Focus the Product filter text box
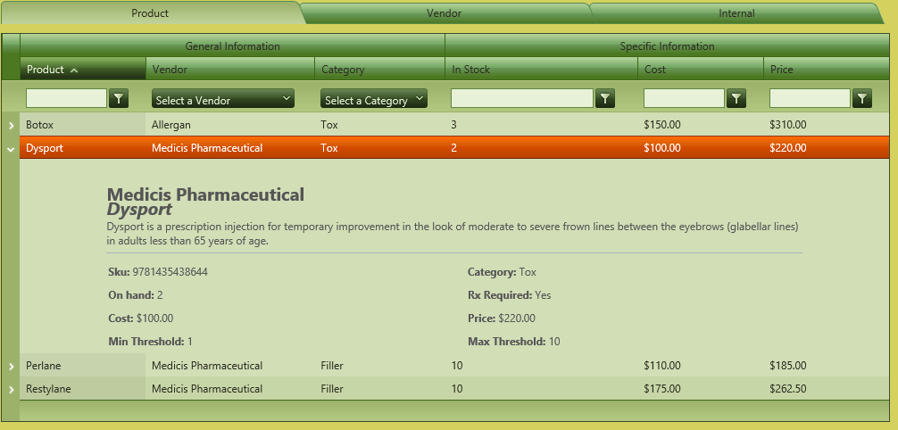This screenshot has height=430, width=898. 66,98
